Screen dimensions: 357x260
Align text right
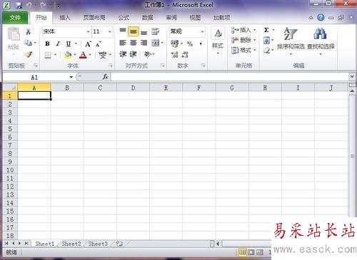144,43
